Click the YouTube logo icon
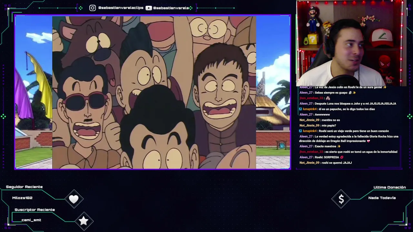This screenshot has width=413, height=232. pos(149,8)
